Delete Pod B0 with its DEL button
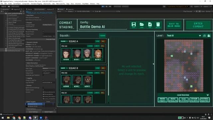This screenshot has height=120, width=213. (x=103, y=73)
